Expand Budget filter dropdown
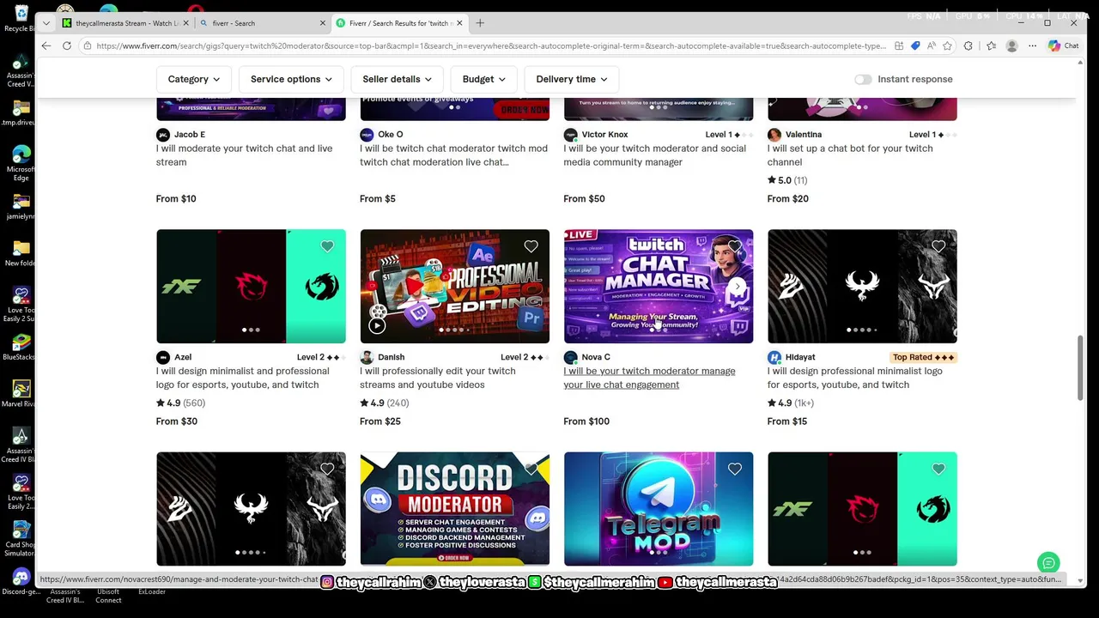 coord(484,79)
